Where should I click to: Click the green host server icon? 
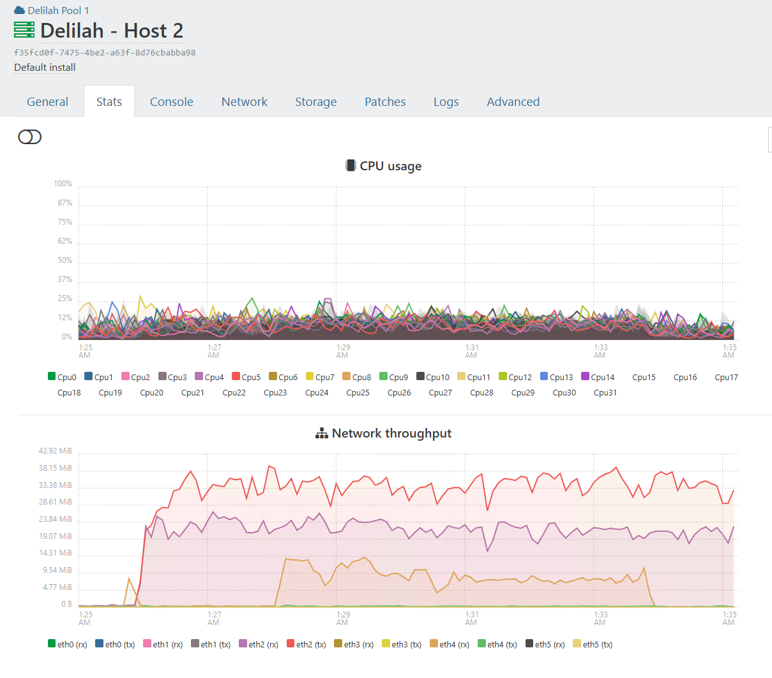pos(24,30)
